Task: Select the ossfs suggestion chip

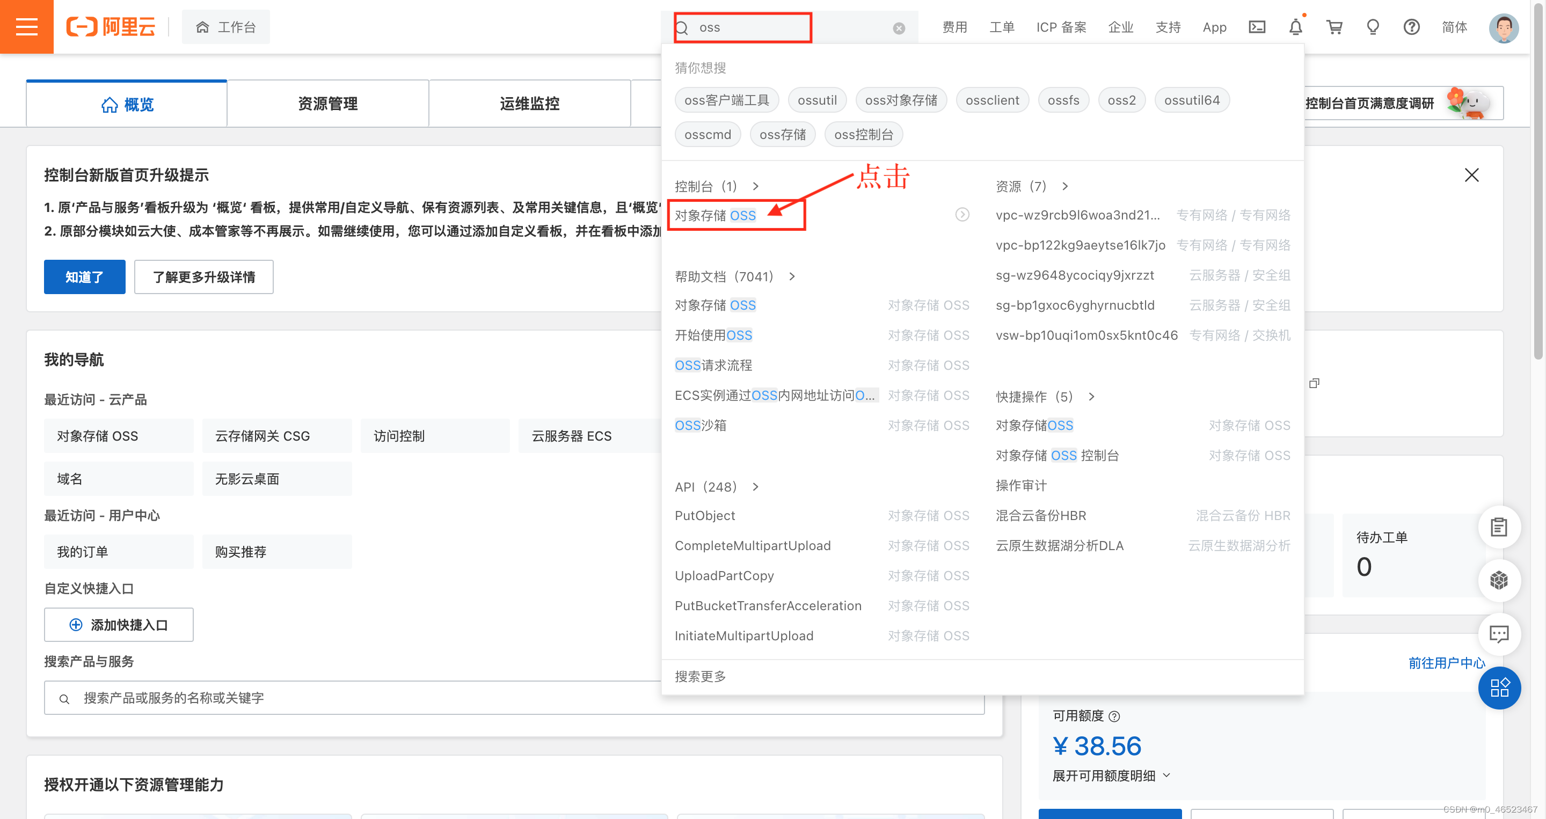Action: click(x=1063, y=100)
